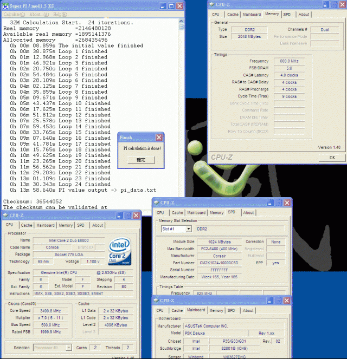Minimize the Super PI window
This screenshot has width=347, height=359.
(163, 6)
